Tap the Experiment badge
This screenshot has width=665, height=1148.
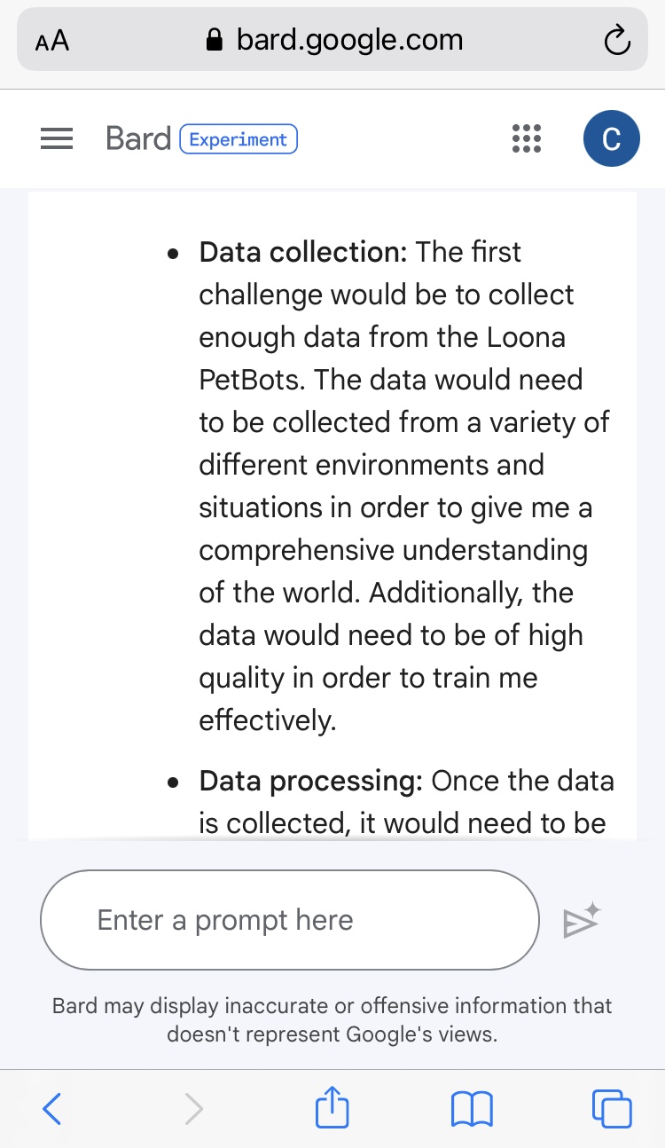239,139
